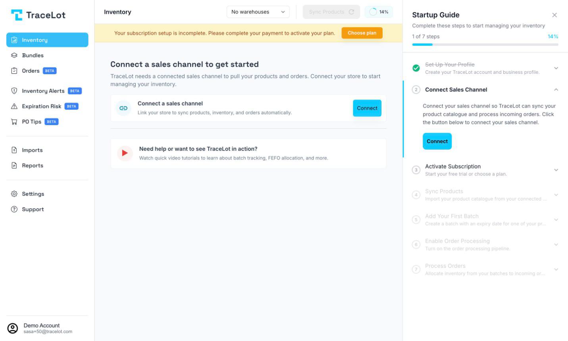Click the chain link icon in sales channel card
The height and width of the screenshot is (341, 568).
123,108
